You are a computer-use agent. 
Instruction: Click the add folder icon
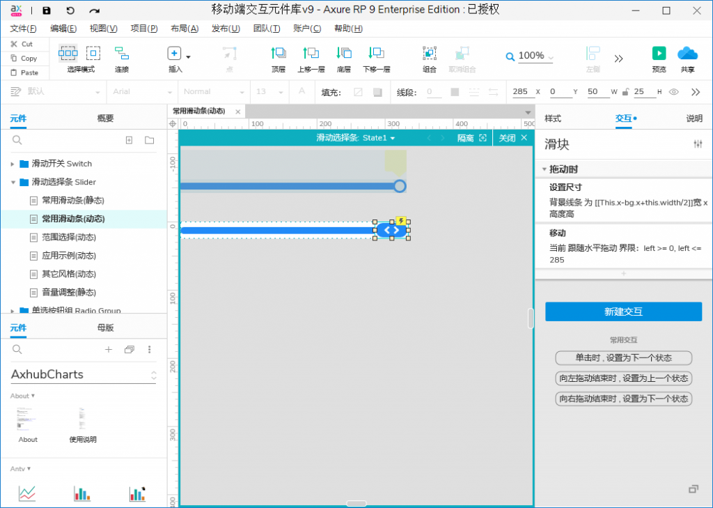(x=149, y=140)
